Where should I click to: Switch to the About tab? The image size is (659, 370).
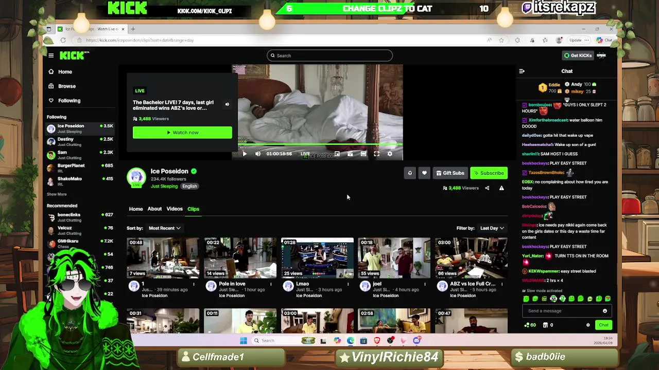[154, 209]
